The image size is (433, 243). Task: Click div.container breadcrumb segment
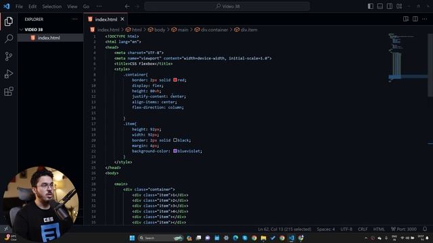coord(211,30)
